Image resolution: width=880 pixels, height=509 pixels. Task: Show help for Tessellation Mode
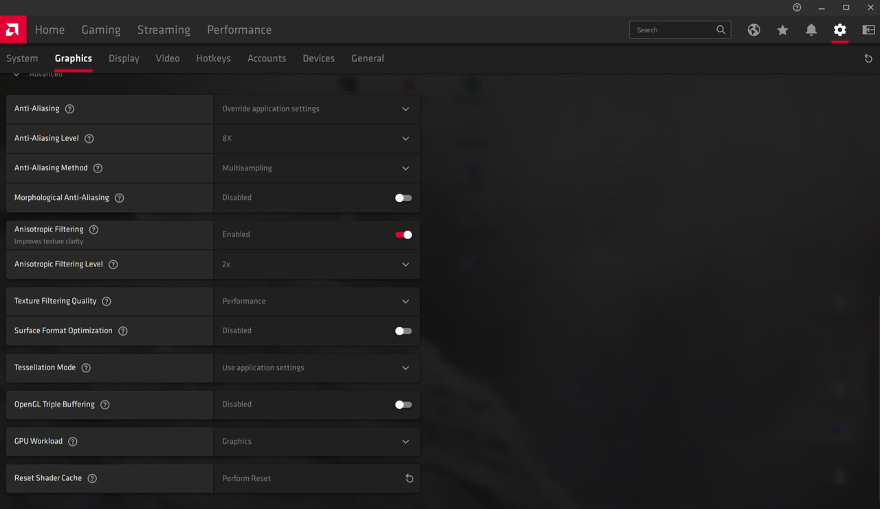pos(86,367)
